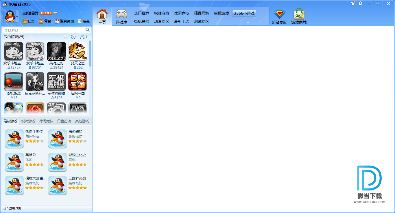The image size is (395, 213).
Task: Open 热门推荐 category
Action: [142, 13]
